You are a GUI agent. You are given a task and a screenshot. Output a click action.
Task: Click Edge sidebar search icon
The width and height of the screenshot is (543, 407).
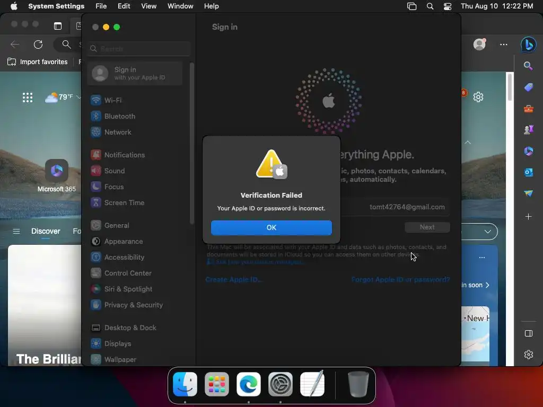click(528, 66)
